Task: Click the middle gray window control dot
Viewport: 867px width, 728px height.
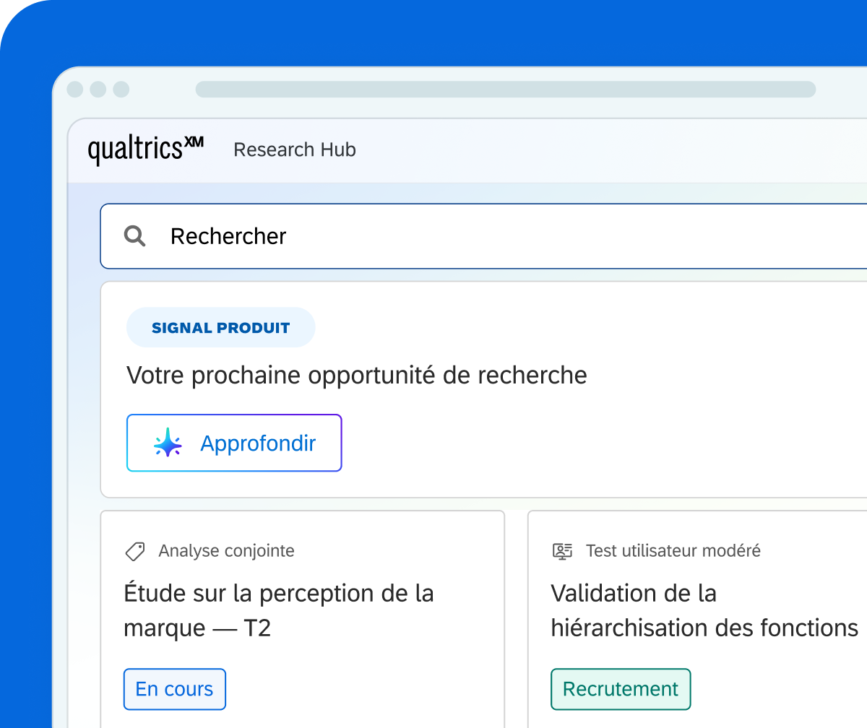Action: coord(98,90)
